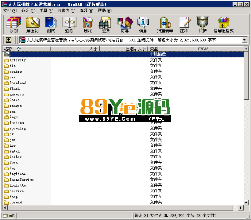251x220 pixels.
Task: Click the Delete (删除) toolbar icon
Action: coord(88,25)
